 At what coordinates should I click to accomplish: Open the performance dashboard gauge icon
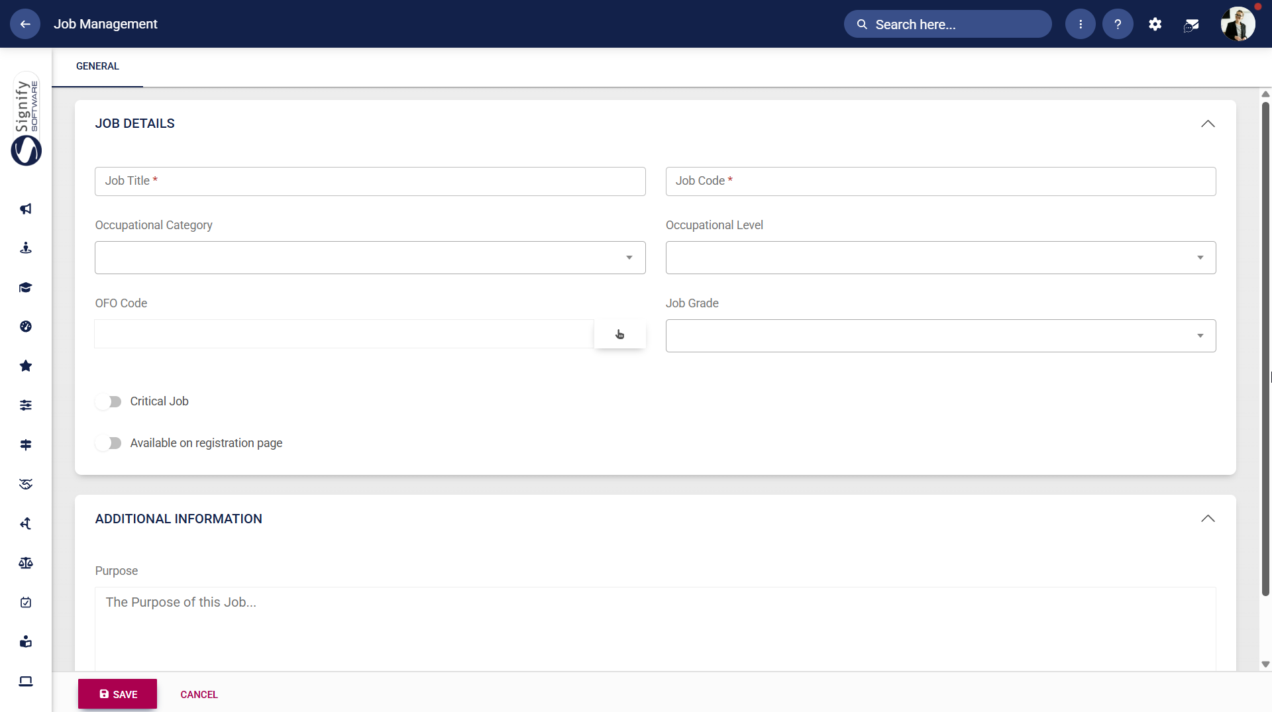click(x=25, y=326)
